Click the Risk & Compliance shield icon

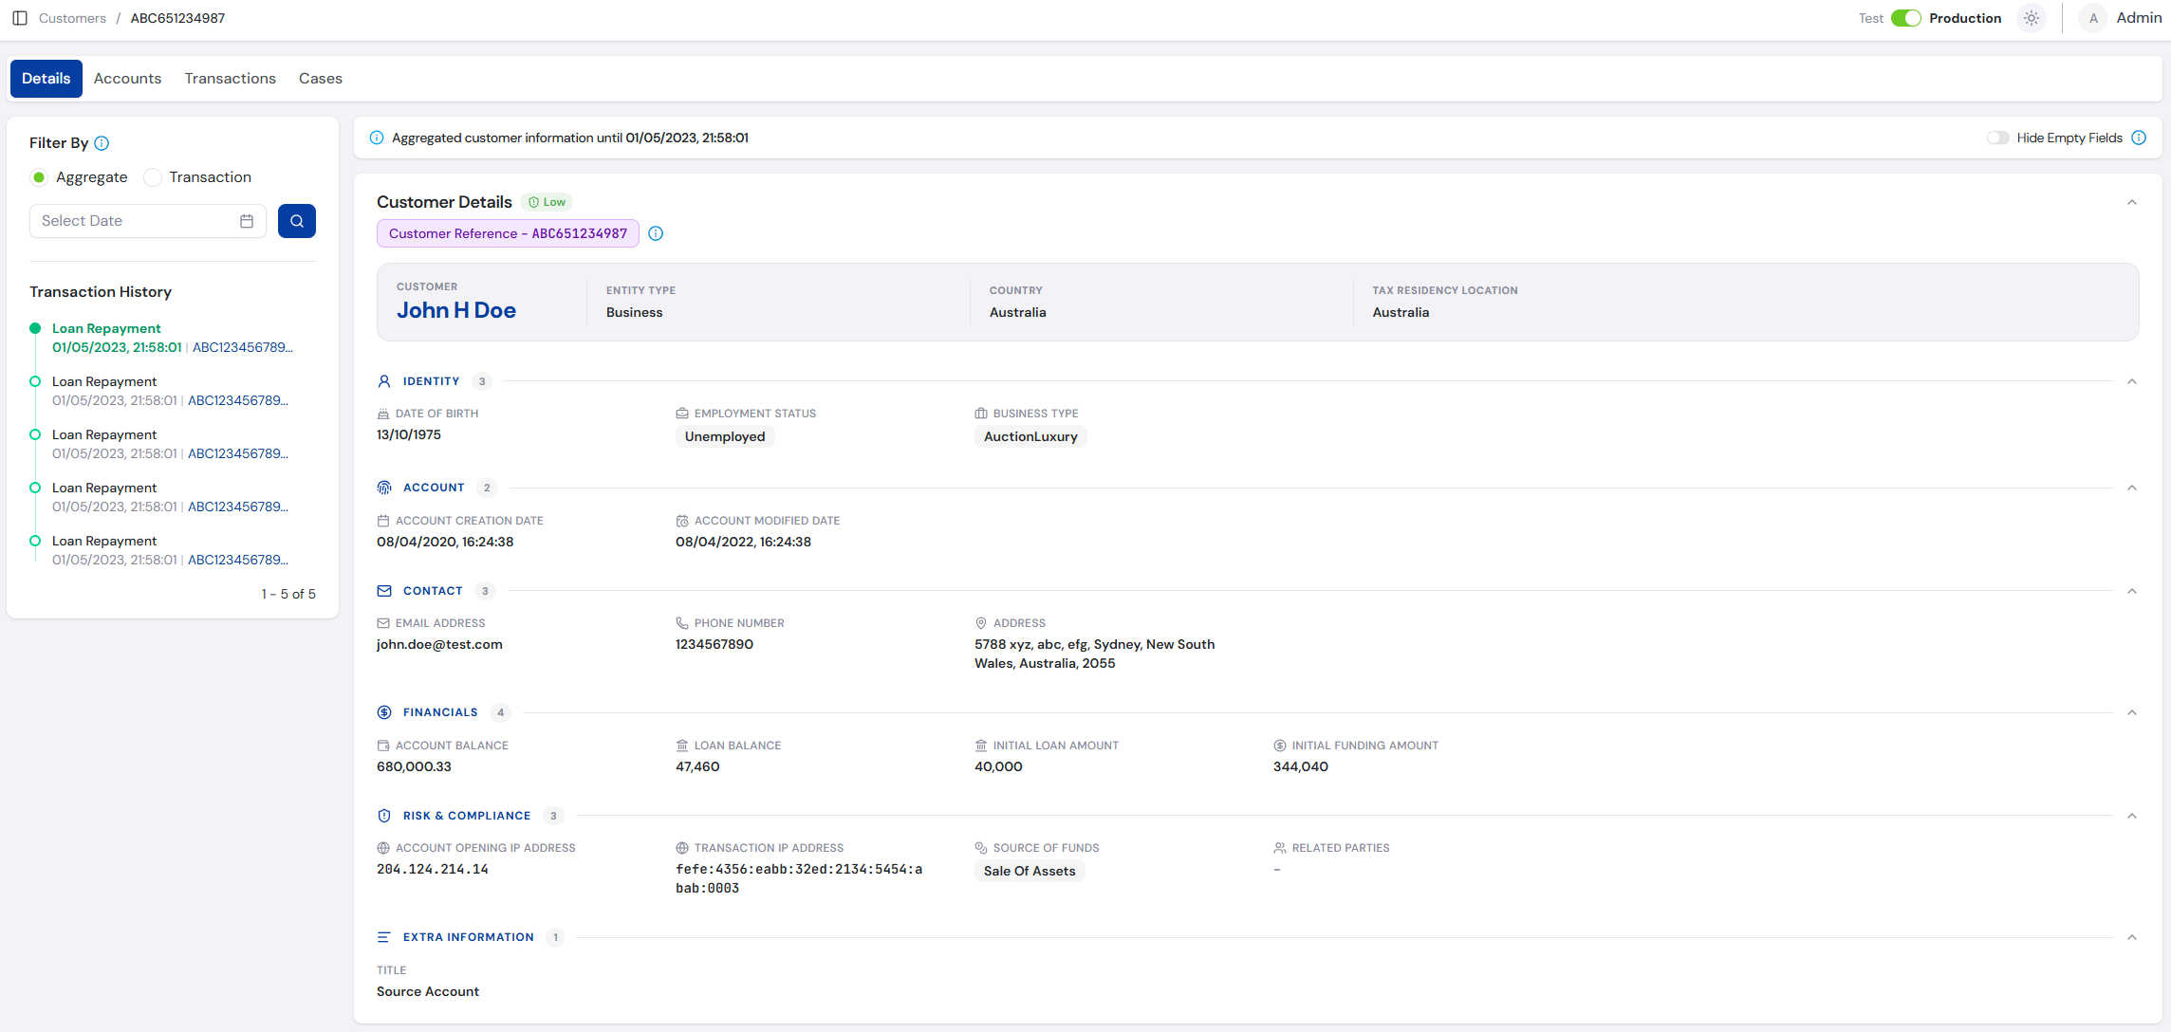tap(384, 816)
